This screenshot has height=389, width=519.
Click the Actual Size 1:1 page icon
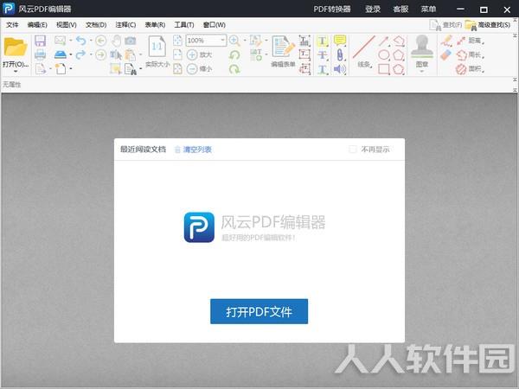tap(157, 48)
